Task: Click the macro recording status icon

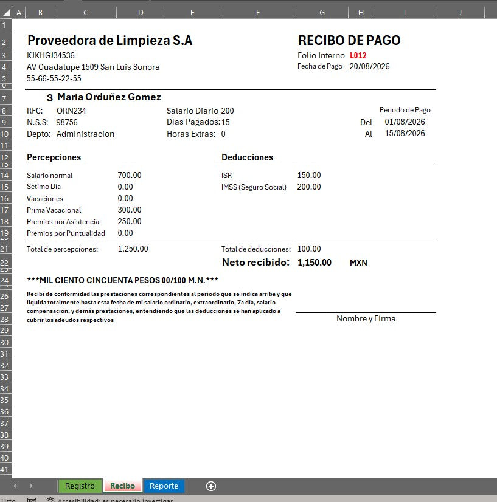Action: (32, 500)
